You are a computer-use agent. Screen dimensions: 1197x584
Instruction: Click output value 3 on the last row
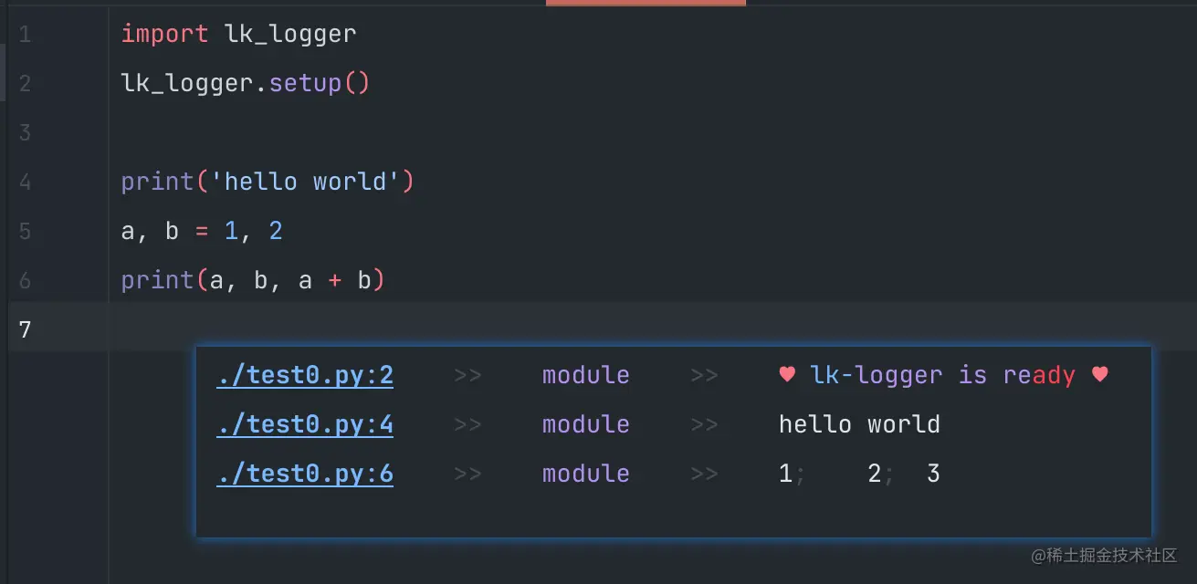click(x=932, y=474)
